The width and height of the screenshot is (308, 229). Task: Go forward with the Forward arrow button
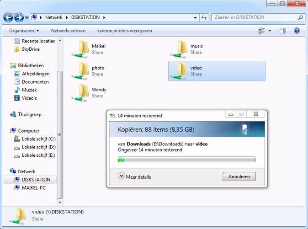(x=19, y=18)
